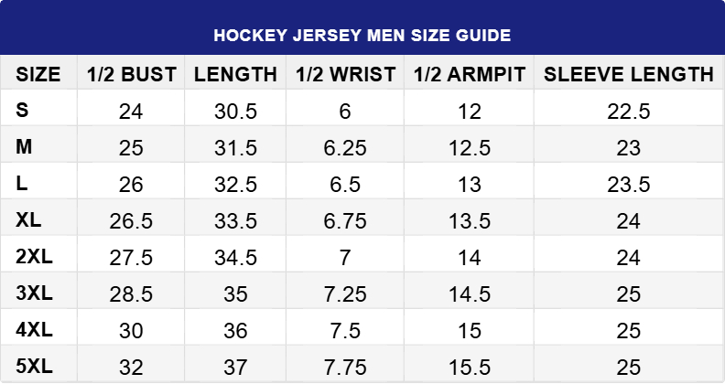Select the 6.25 wrist value for size M
Image resolution: width=725 pixels, height=384 pixels.
tap(346, 148)
